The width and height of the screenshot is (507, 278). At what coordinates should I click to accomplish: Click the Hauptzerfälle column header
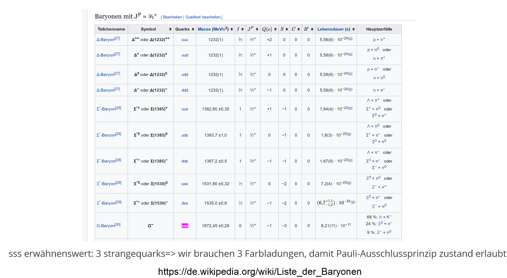point(379,29)
